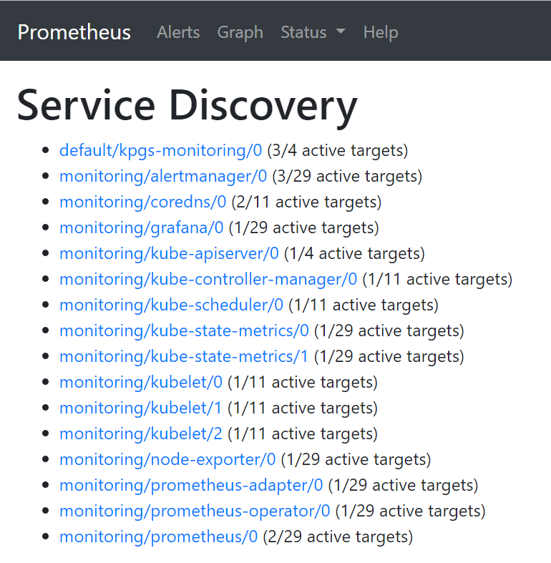Click the monitoring/prometheus/0 link
The width and height of the screenshot is (551, 563).
pos(158,537)
